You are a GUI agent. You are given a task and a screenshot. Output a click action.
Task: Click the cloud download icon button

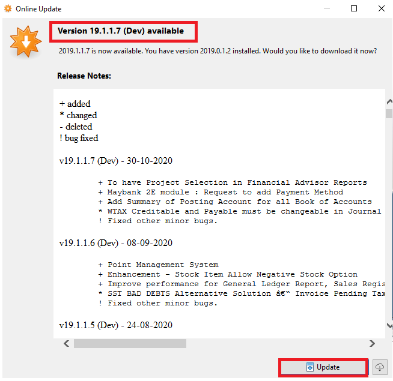380,367
